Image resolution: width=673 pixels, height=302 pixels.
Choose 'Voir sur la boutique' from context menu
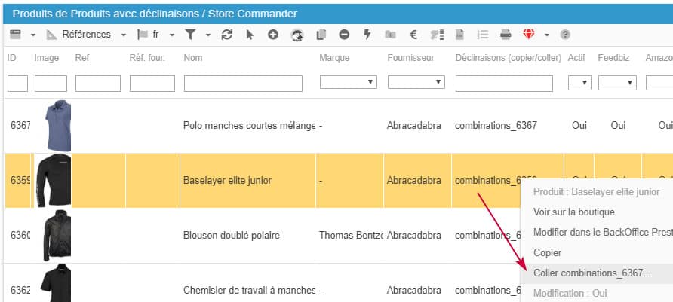pos(573,212)
